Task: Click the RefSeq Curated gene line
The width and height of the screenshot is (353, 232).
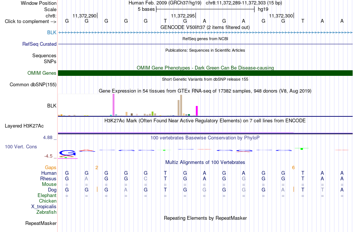Action: (205, 44)
